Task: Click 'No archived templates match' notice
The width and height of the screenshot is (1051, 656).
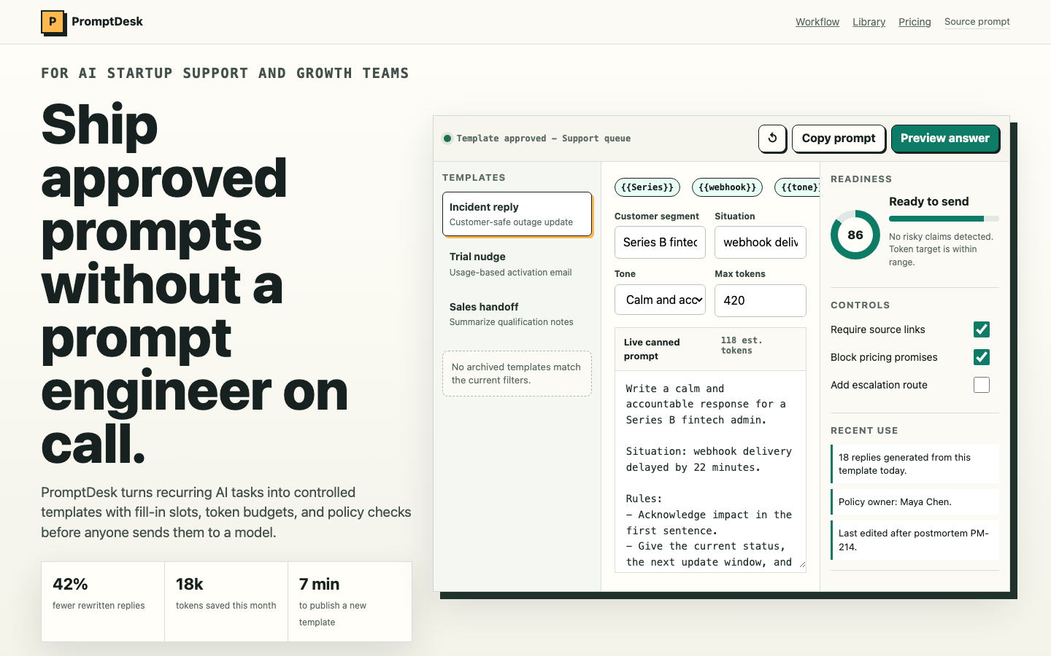Action: (517, 373)
